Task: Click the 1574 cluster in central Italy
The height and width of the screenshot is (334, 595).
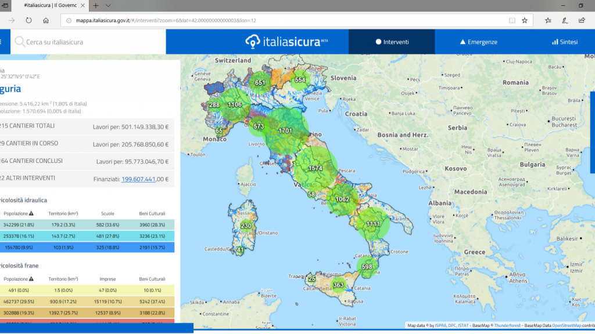Action: [316, 168]
